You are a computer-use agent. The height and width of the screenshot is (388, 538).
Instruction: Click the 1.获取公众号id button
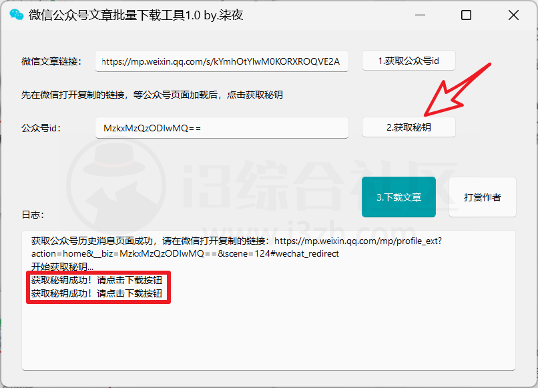409,61
